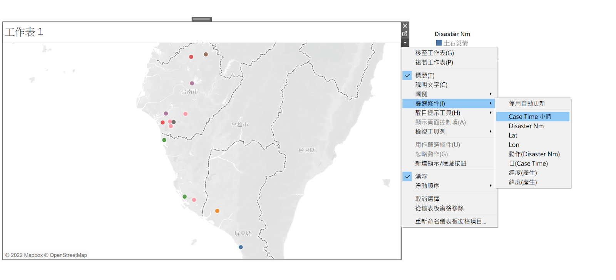Click 重新命名儀表板窗格項目...
The image size is (616, 280).
(449, 221)
